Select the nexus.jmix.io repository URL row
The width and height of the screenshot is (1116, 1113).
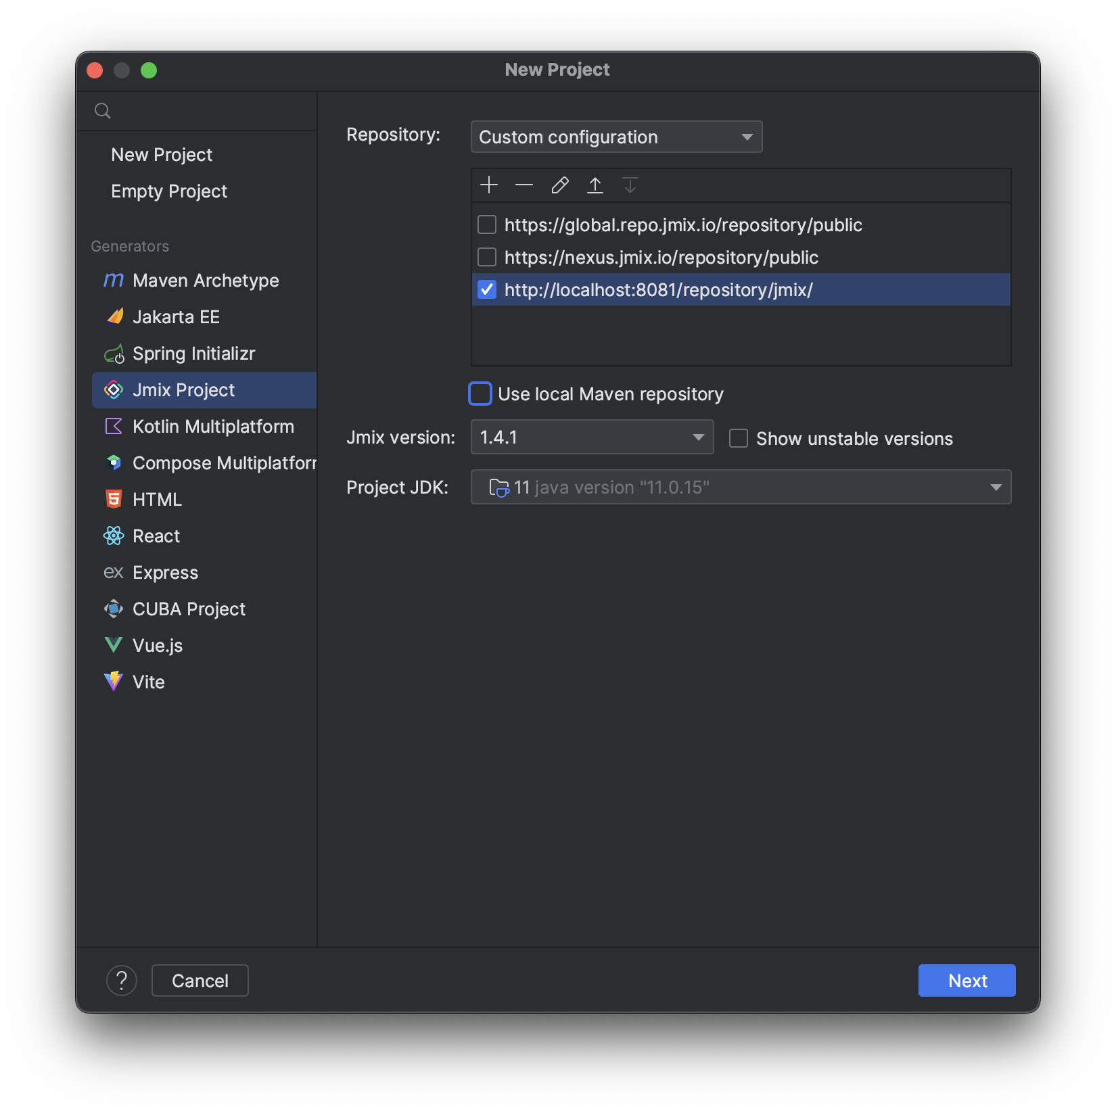pyautogui.click(x=741, y=257)
